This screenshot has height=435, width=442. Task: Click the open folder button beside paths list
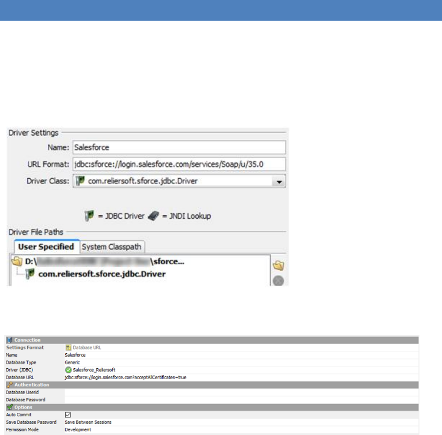[x=278, y=265]
